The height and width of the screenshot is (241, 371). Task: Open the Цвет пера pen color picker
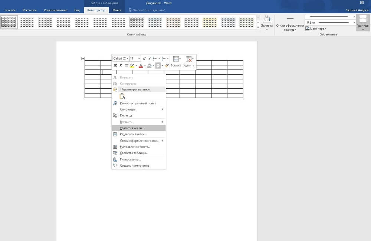tap(318, 28)
